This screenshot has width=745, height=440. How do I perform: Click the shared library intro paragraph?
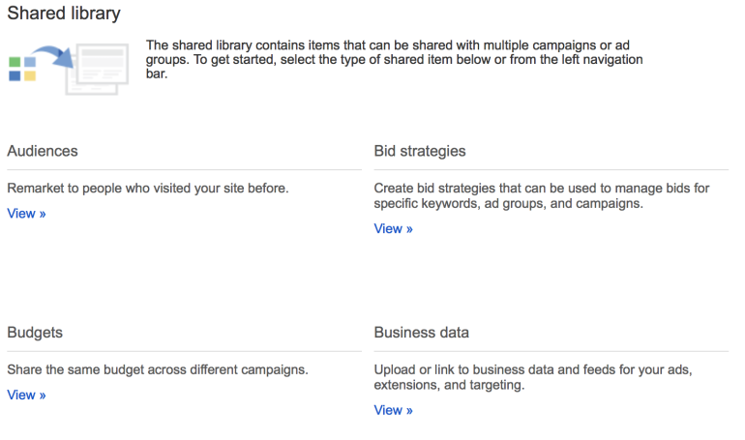pyautogui.click(x=394, y=59)
